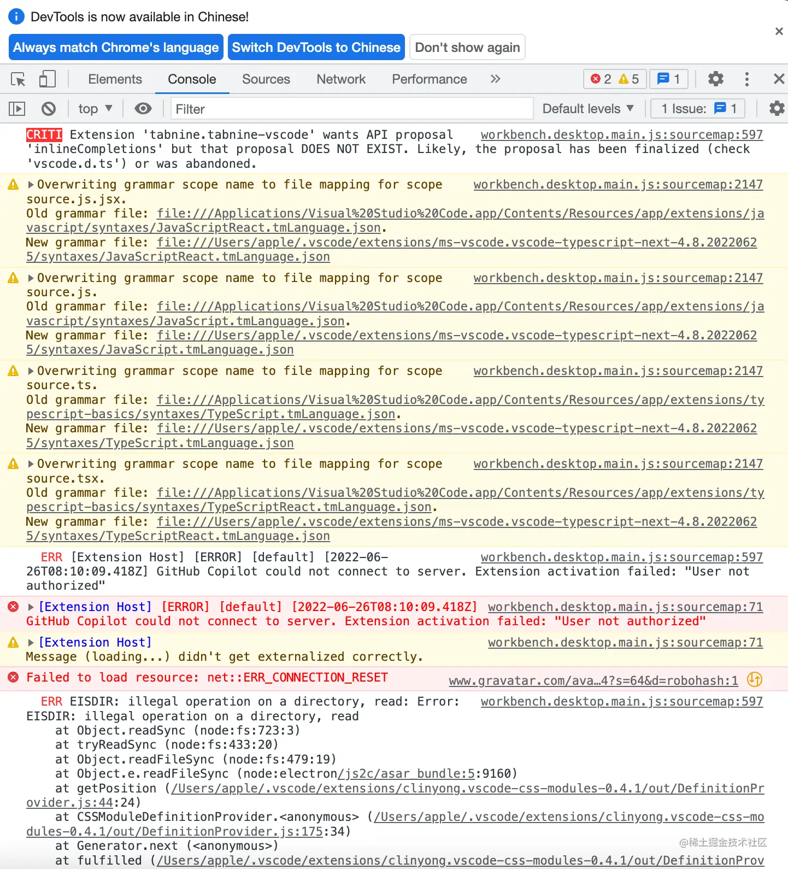Dismiss the DevTools language infobar

pos(779,32)
